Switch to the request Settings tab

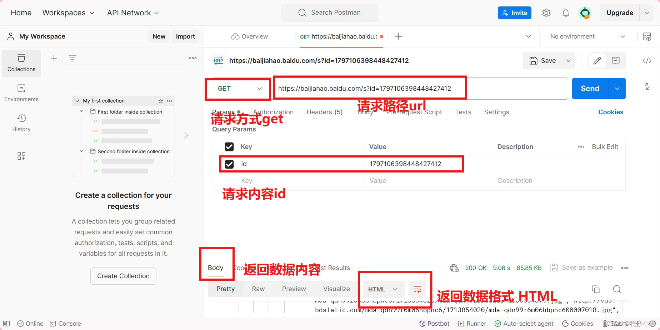[x=496, y=112]
